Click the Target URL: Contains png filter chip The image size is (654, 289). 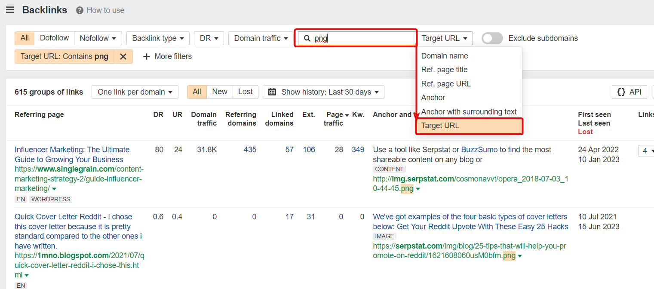64,56
